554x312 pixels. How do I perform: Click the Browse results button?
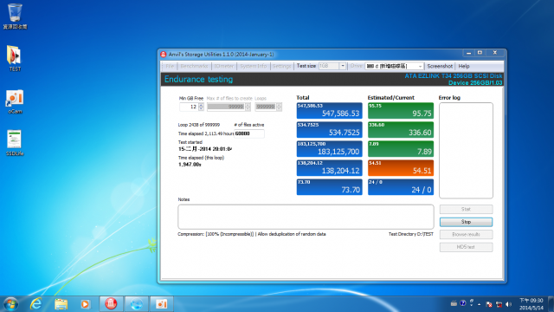pyautogui.click(x=466, y=235)
